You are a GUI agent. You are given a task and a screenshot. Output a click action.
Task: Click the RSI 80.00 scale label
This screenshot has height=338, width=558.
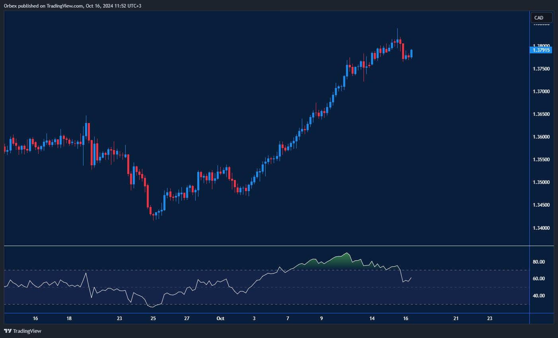point(539,262)
